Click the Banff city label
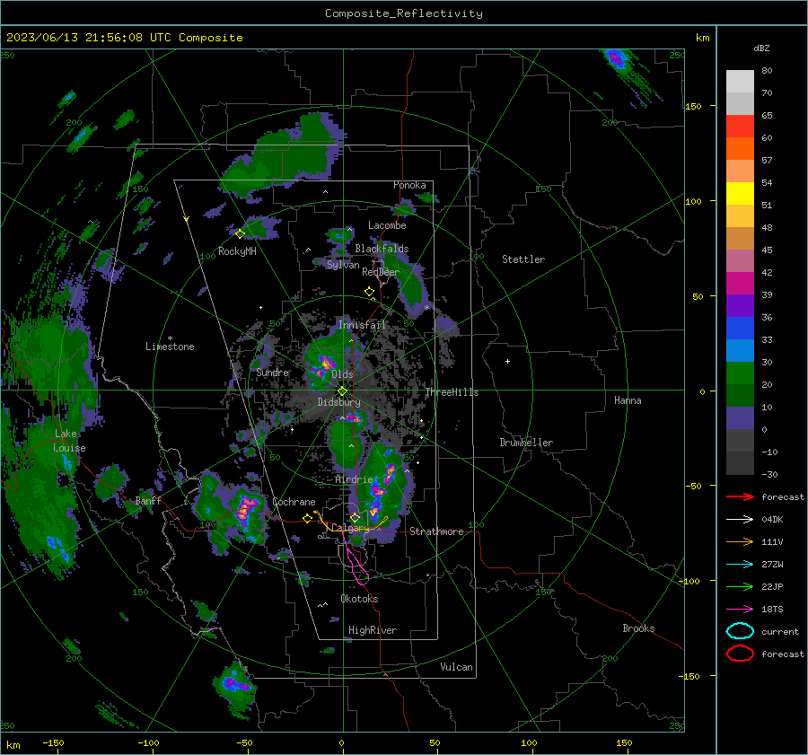 coord(148,500)
